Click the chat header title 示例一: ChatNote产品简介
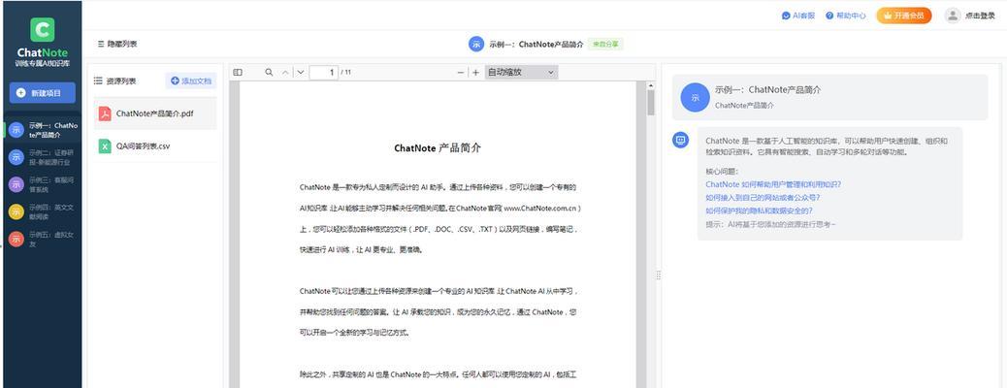 point(768,90)
